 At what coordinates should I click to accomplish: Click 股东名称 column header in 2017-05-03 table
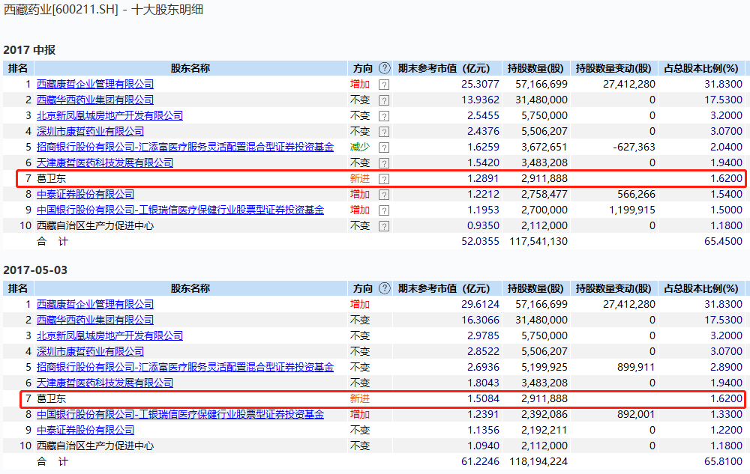pyautogui.click(x=190, y=288)
